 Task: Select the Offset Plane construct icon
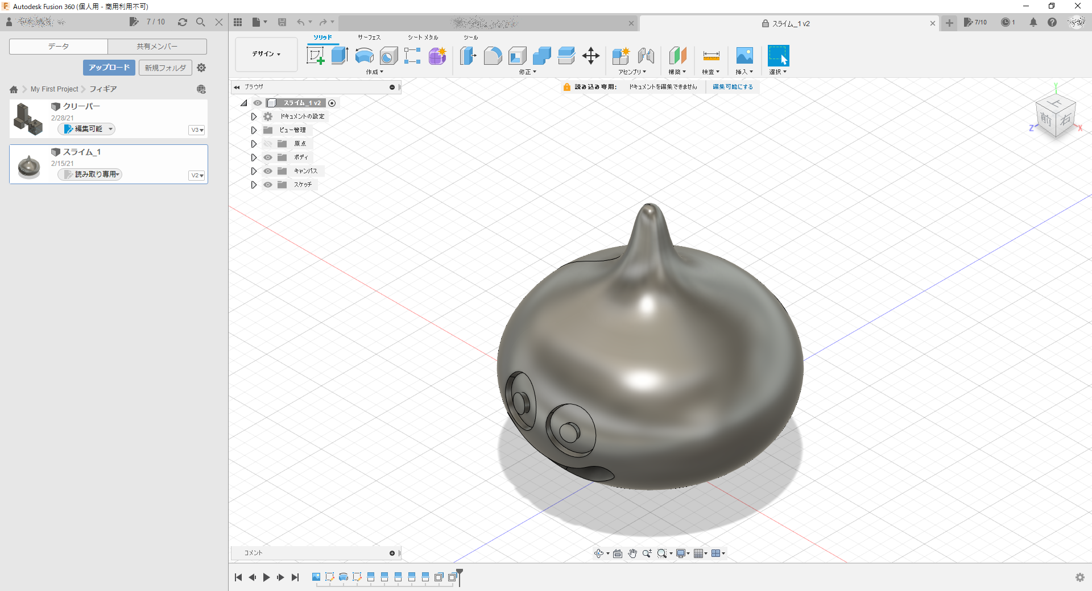(677, 56)
